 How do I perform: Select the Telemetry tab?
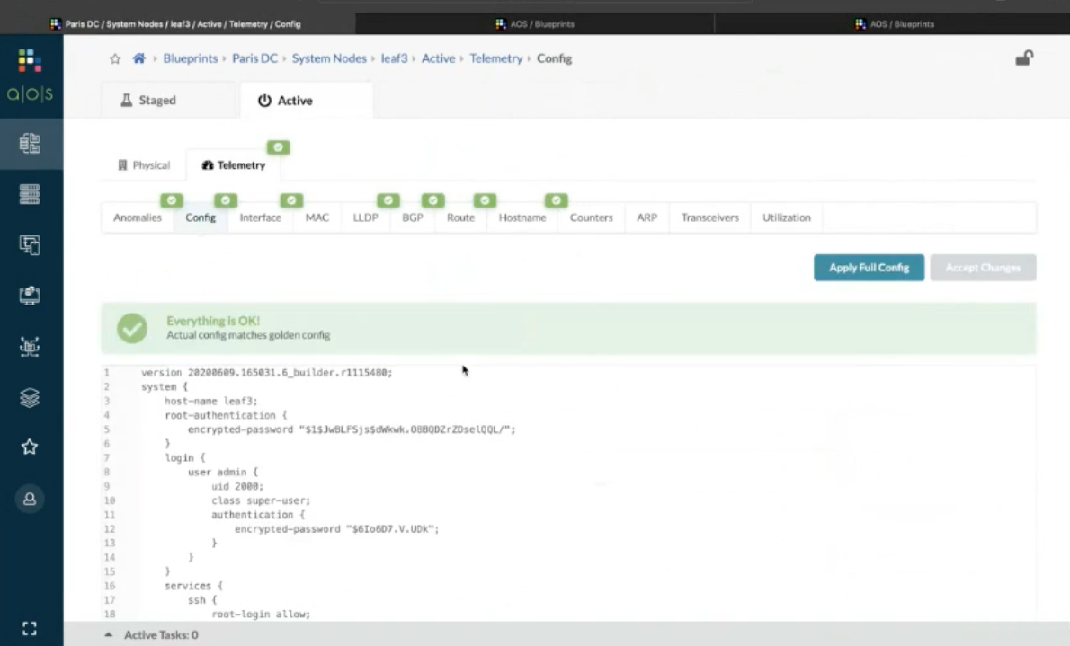[x=234, y=165]
